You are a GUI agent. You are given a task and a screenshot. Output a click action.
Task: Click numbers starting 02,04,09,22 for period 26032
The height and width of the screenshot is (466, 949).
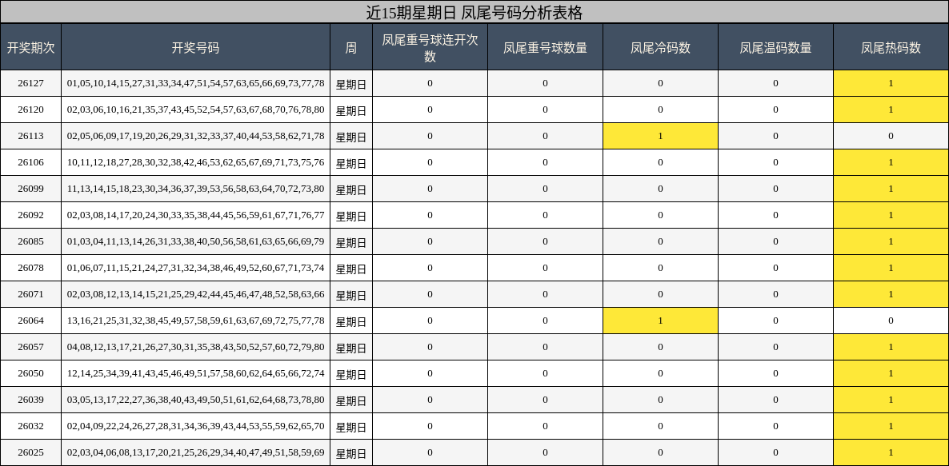(x=195, y=425)
